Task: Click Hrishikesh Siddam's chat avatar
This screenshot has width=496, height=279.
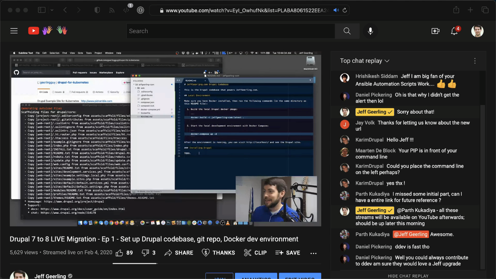Action: (x=345, y=78)
